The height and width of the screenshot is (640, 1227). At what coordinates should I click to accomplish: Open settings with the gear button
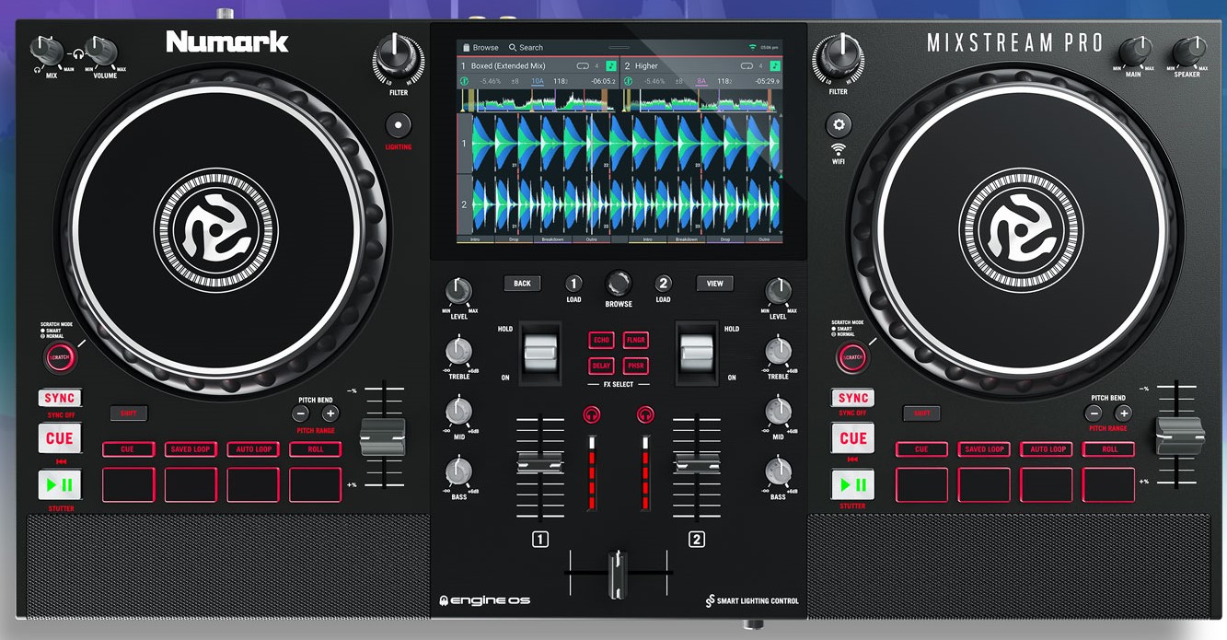839,124
